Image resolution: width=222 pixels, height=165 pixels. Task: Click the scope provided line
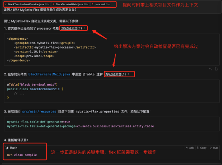[x=34, y=56]
